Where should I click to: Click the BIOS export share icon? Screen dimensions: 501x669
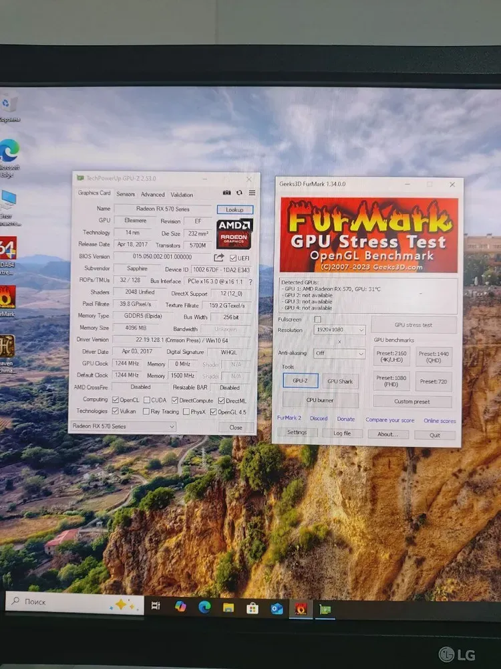(219, 258)
